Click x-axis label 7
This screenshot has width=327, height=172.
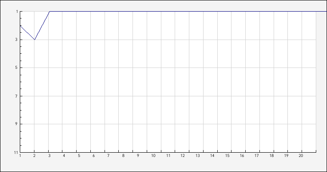pyautogui.click(x=108, y=156)
